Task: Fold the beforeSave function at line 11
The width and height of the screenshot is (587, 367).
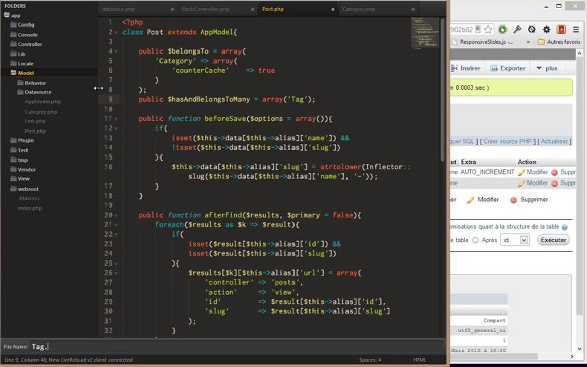Action: coord(116,119)
